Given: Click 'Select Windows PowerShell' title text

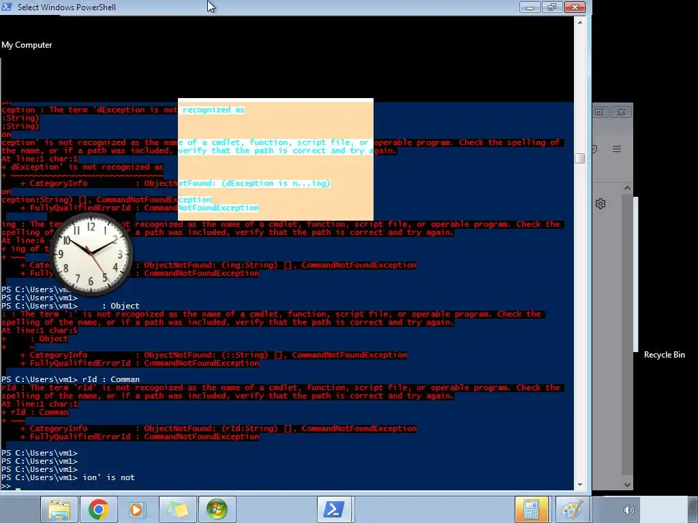Looking at the screenshot, I should click(x=67, y=7).
